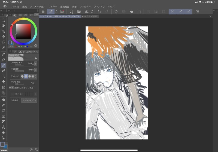The height and width of the screenshot is (152, 218).
Task: Select the Move layer tool
Action: 3,37
